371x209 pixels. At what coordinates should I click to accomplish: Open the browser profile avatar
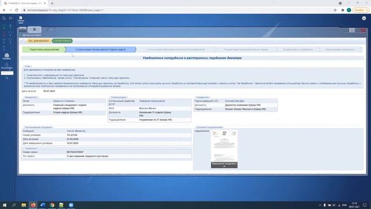click(x=349, y=10)
